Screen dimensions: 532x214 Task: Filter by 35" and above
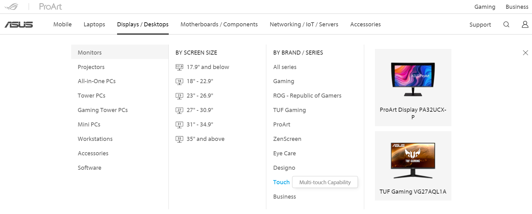click(206, 139)
